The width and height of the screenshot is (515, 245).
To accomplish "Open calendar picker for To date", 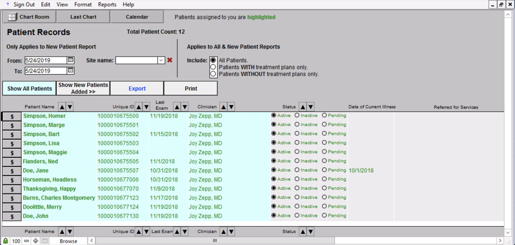I will pos(71,71).
